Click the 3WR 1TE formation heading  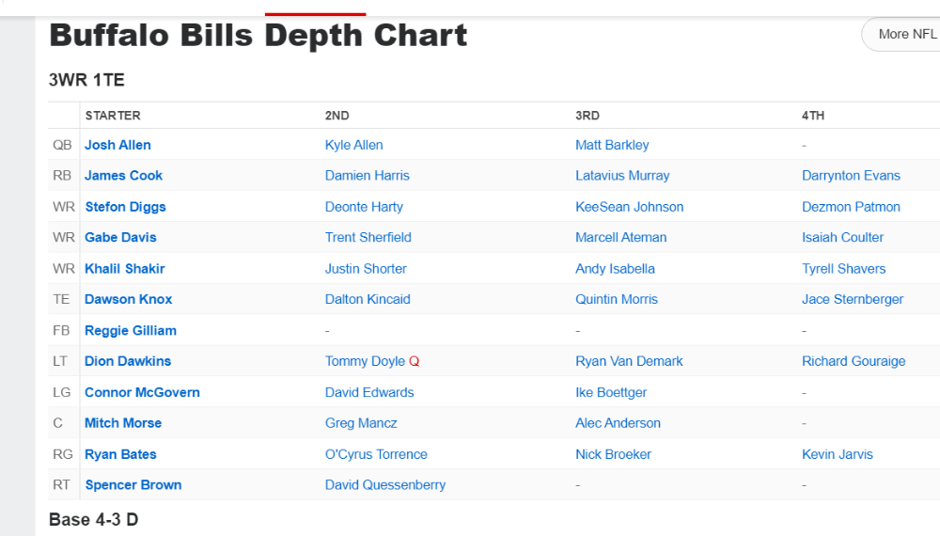[86, 80]
